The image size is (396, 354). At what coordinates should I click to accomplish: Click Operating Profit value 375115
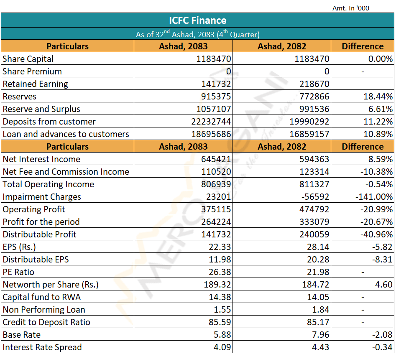pos(216,209)
